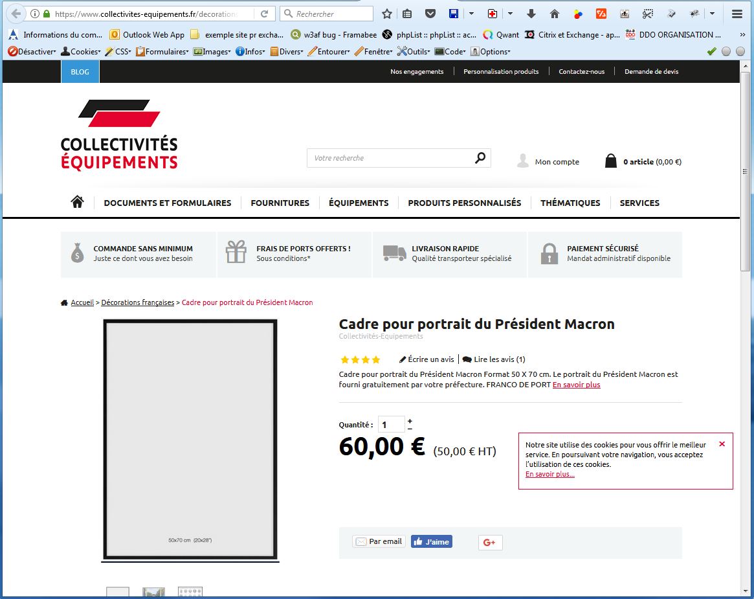Open Outlook Web App bookmark
The height and width of the screenshot is (599, 754).
[147, 34]
